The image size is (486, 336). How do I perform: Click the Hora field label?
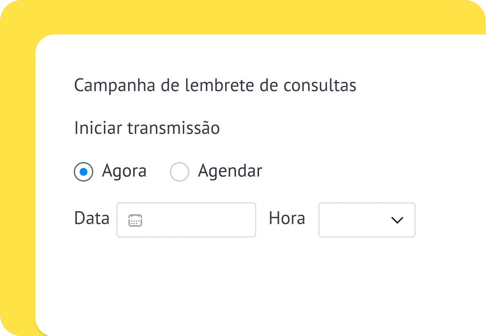287,218
